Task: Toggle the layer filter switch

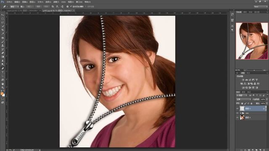Action: (x=267, y=95)
